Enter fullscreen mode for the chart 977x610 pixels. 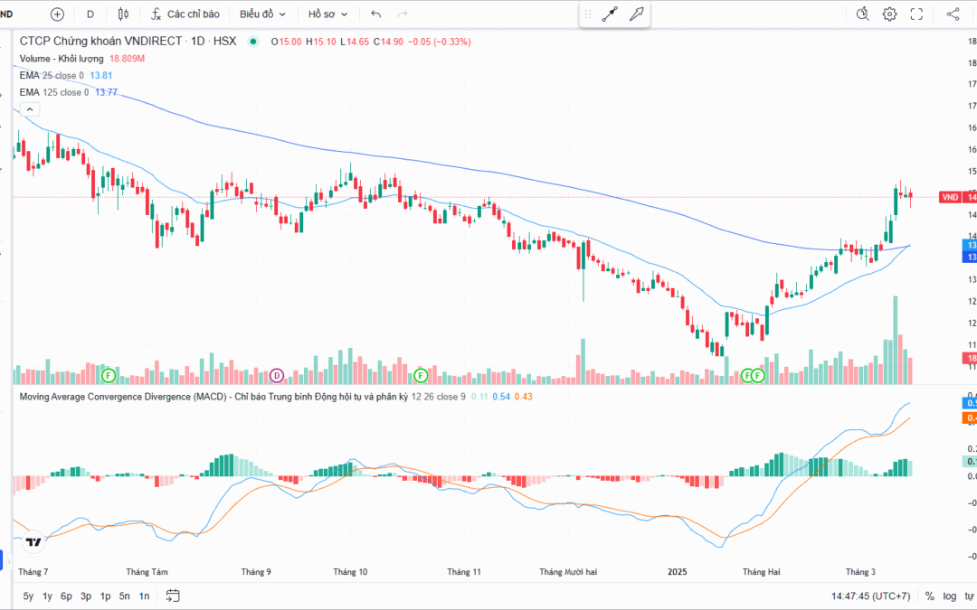[x=916, y=14]
